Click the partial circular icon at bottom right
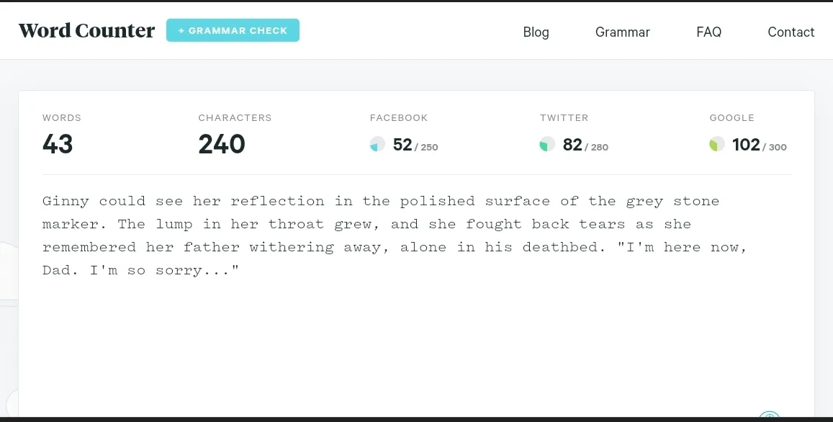The height and width of the screenshot is (422, 833). tap(769, 416)
